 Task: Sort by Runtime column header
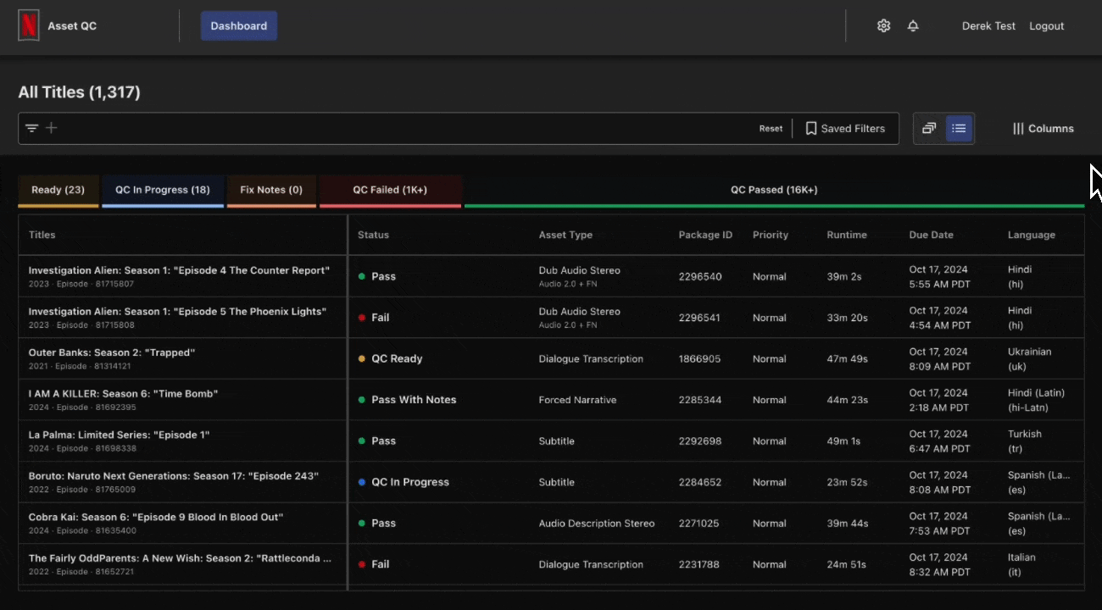click(847, 235)
